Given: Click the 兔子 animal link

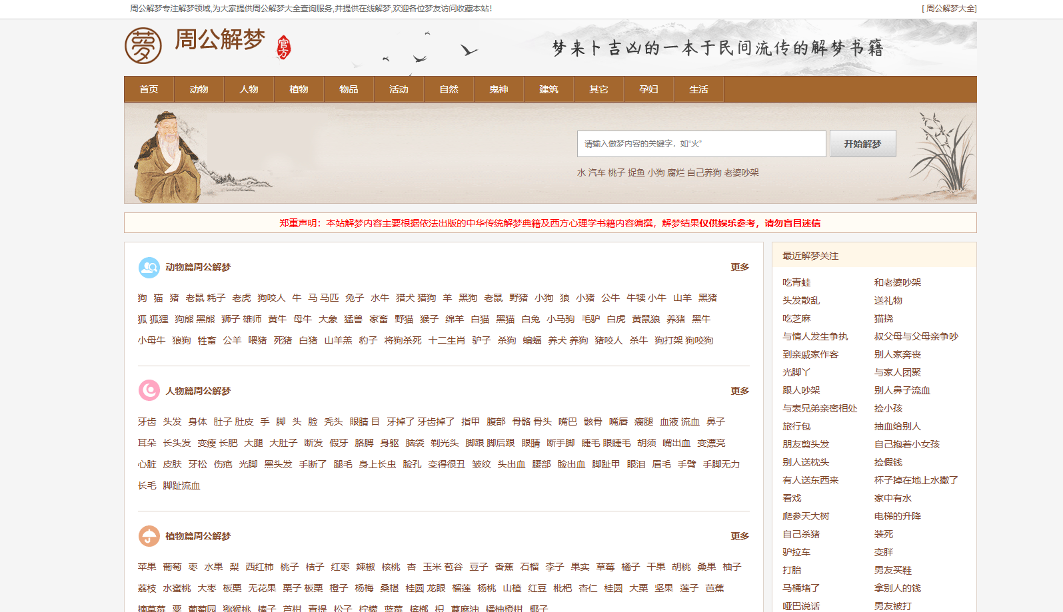Looking at the screenshot, I should (355, 298).
